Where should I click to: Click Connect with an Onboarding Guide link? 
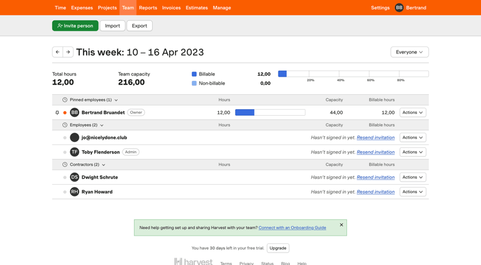292,228
